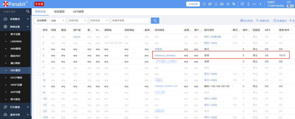
Task: Click 牵引->负载均衡 action in rule 1
Action: [x=213, y=37]
